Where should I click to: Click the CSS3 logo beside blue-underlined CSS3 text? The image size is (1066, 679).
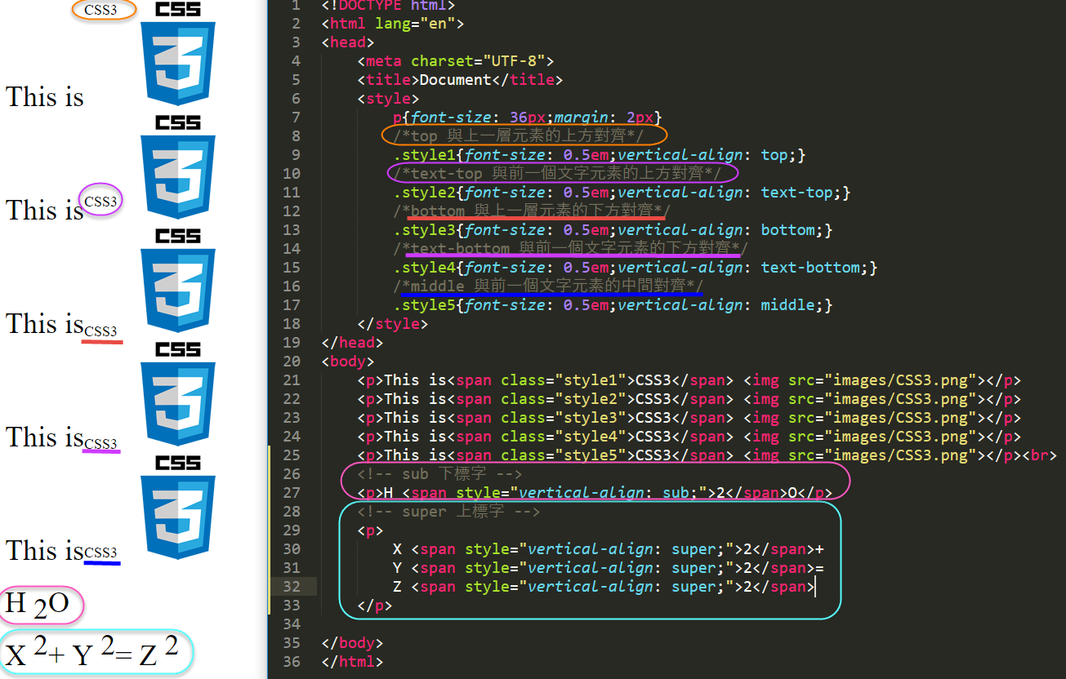pyautogui.click(x=178, y=509)
